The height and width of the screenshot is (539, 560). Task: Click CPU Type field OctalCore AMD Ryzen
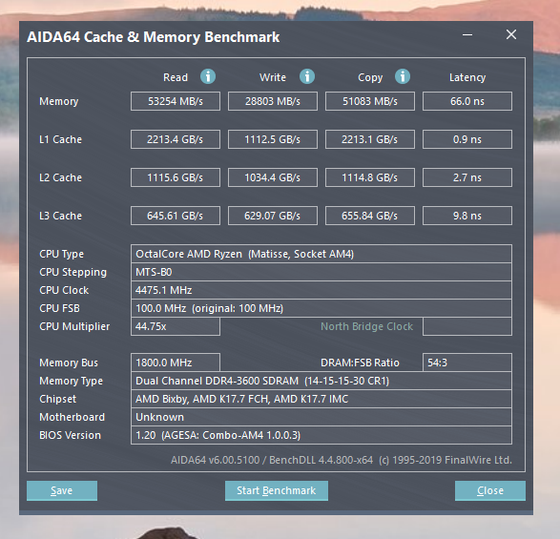click(321, 254)
